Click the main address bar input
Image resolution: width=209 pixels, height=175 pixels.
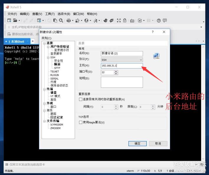[x=103, y=27]
